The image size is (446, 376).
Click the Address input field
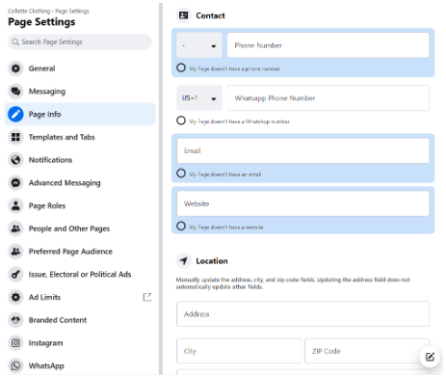[x=302, y=314]
